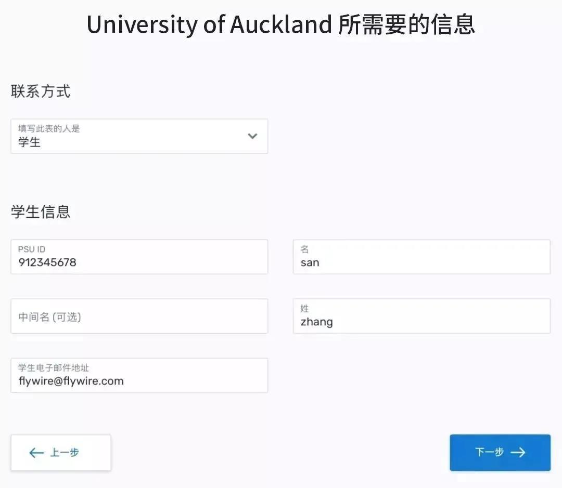
Task: Click the University of Auckland 所需要的信息 title
Action: coord(281,24)
